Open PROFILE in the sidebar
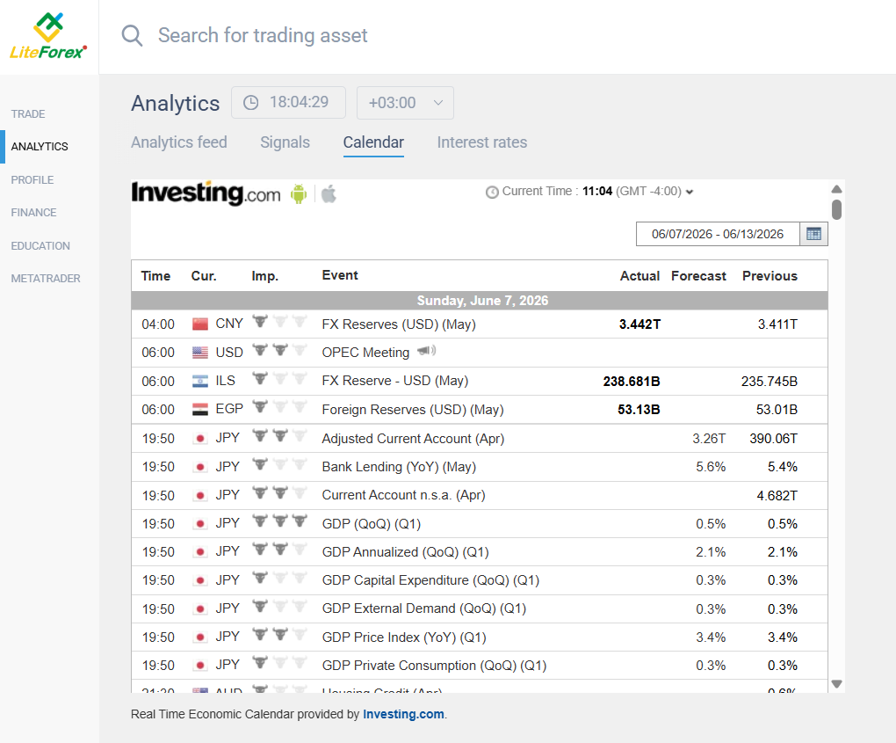 [32, 179]
